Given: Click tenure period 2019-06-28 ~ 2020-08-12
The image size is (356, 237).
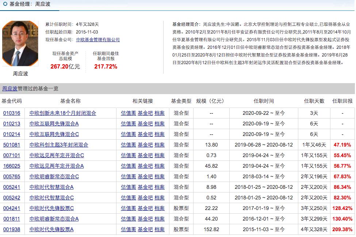Looking at the screenshot, I should [264, 145].
